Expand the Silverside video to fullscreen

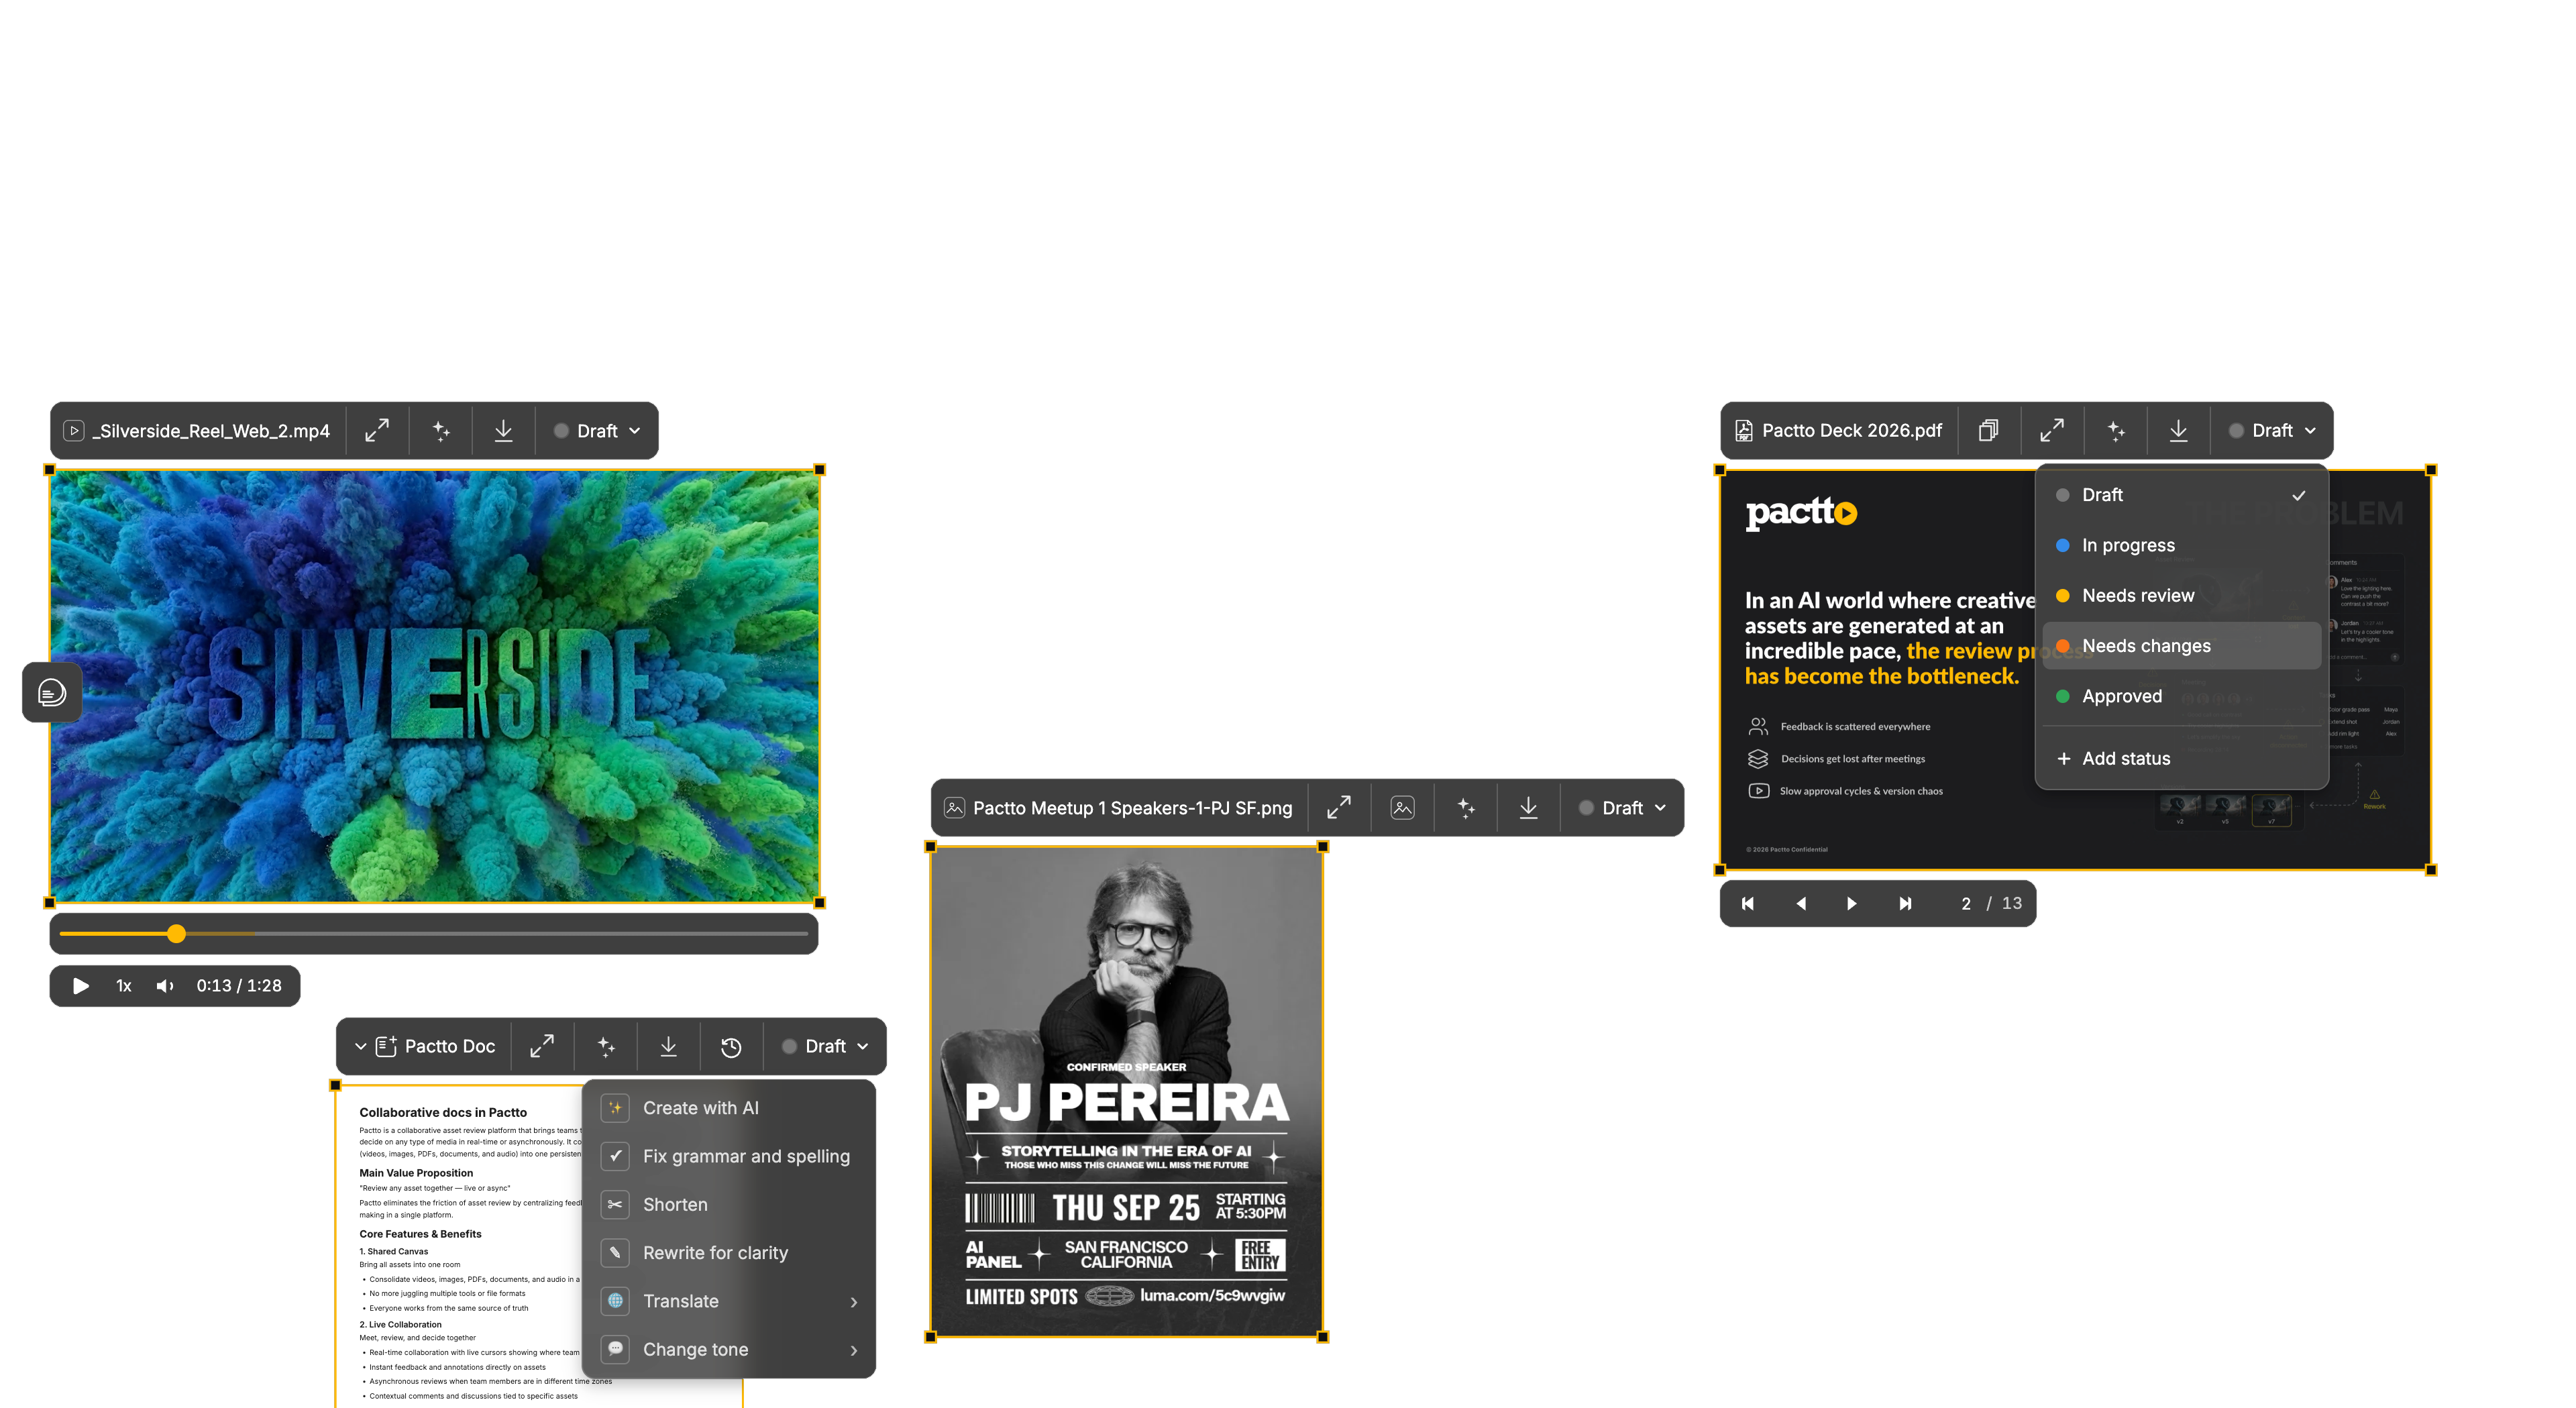click(377, 431)
